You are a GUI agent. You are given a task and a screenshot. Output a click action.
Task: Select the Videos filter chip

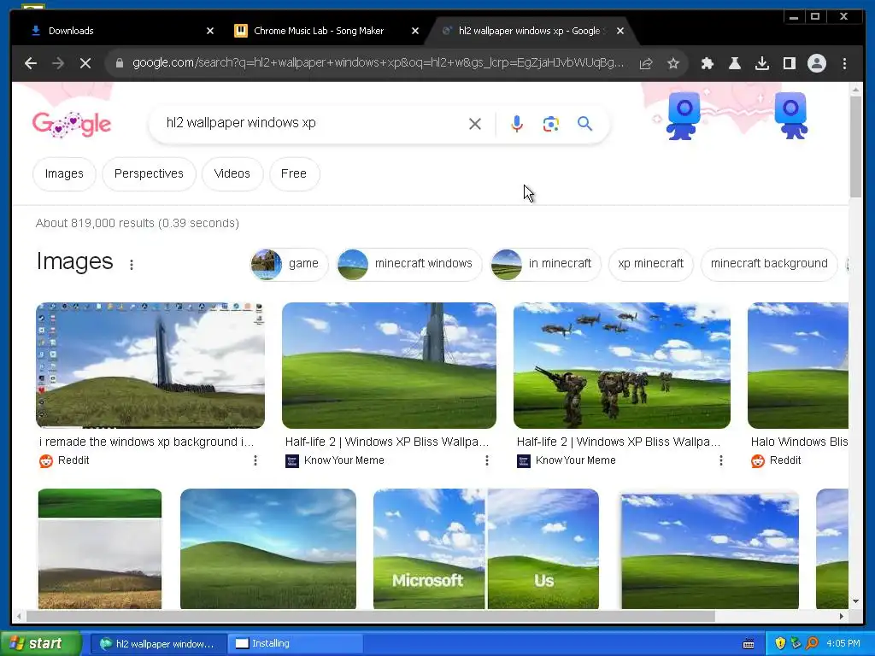[232, 174]
